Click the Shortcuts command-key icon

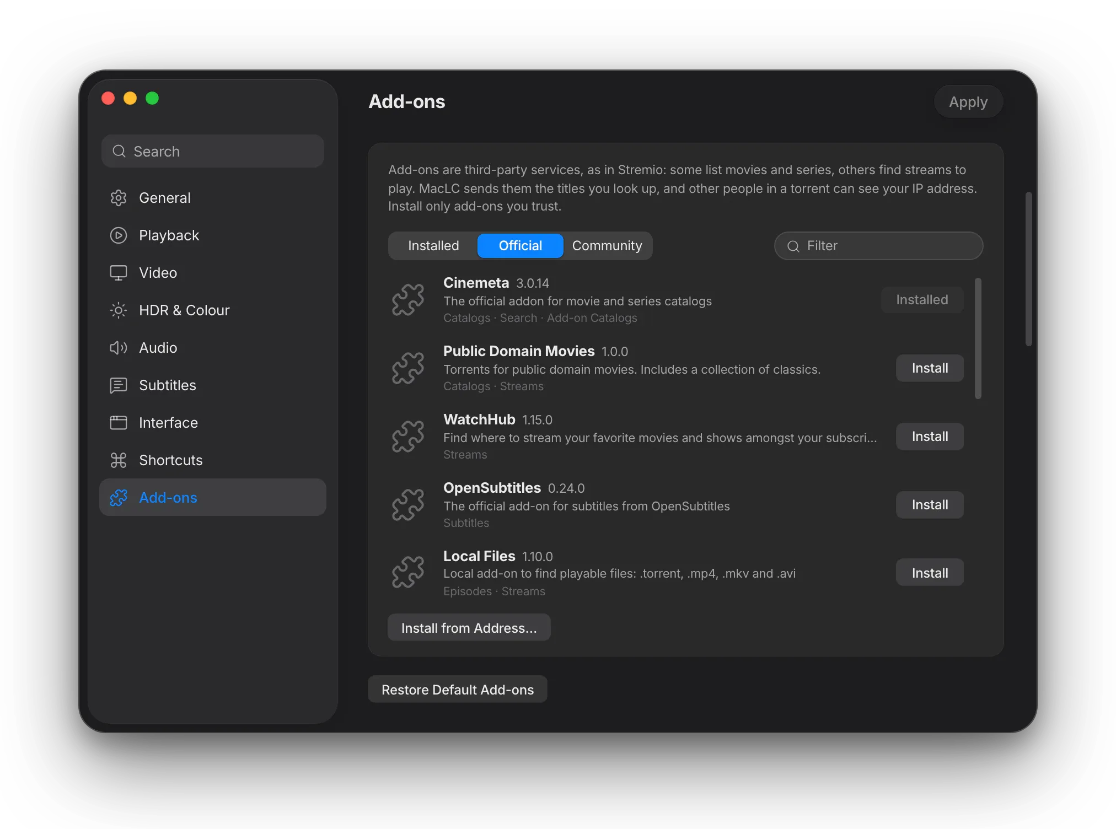click(x=119, y=460)
